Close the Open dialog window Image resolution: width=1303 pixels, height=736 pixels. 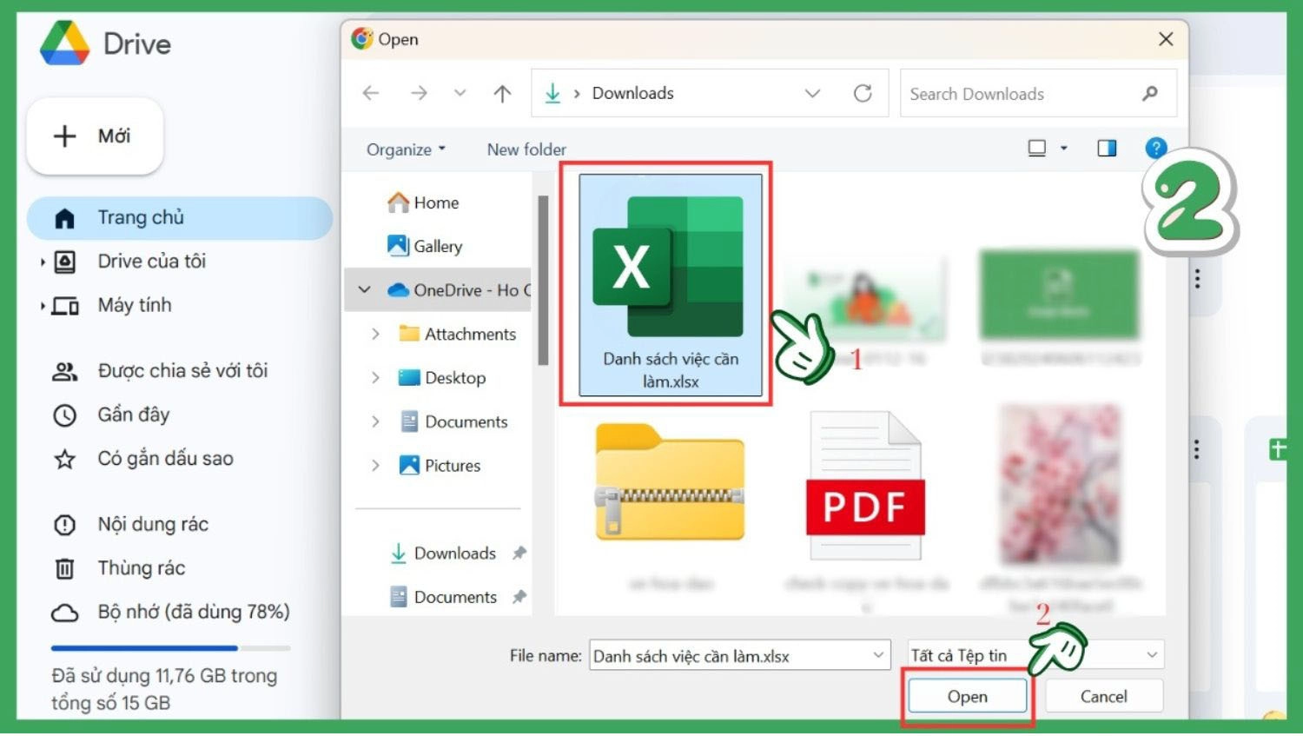[1166, 39]
